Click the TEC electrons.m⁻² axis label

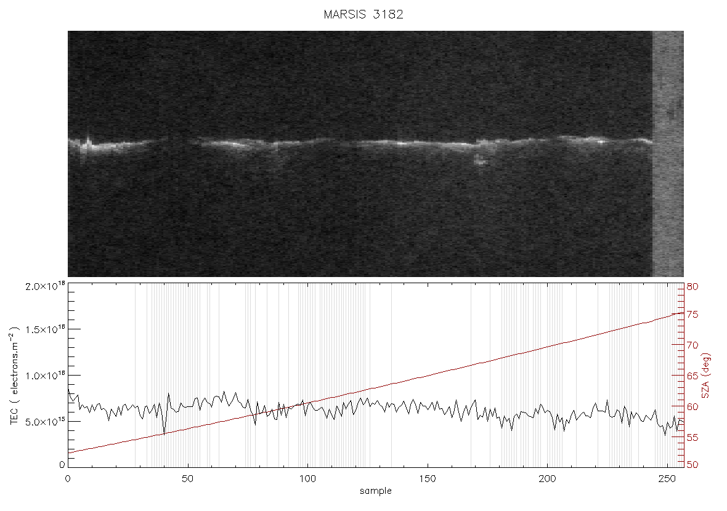point(15,376)
